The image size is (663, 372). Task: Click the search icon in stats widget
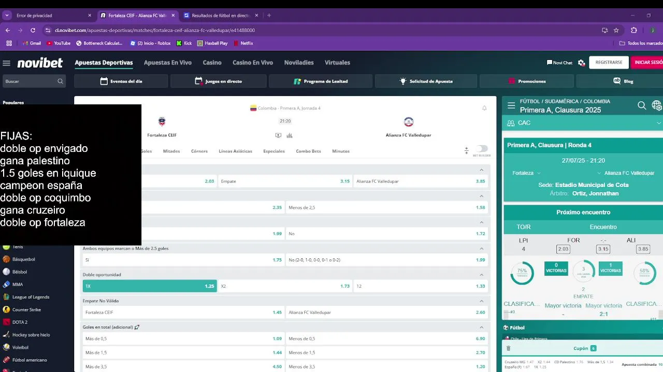(x=642, y=105)
